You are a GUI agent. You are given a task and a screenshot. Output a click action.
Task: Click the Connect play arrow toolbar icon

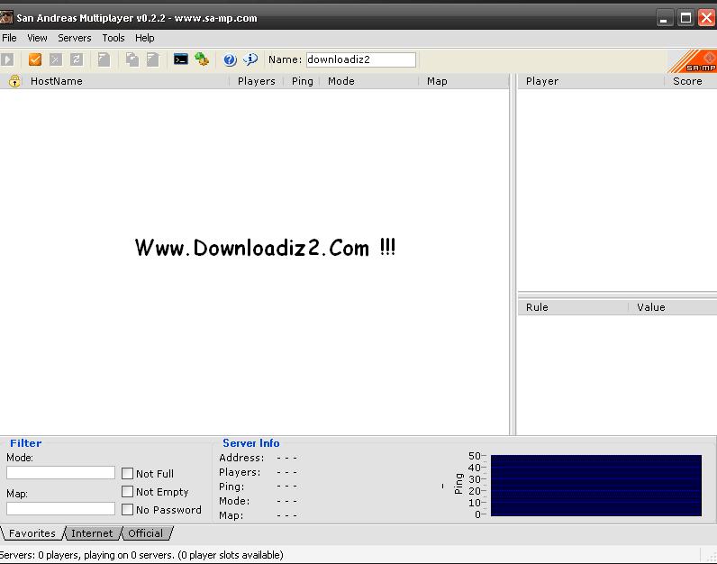7,59
